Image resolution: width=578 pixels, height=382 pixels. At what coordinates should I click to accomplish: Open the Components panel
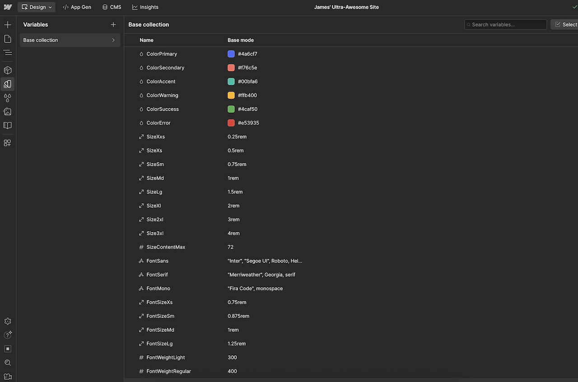click(x=7, y=70)
